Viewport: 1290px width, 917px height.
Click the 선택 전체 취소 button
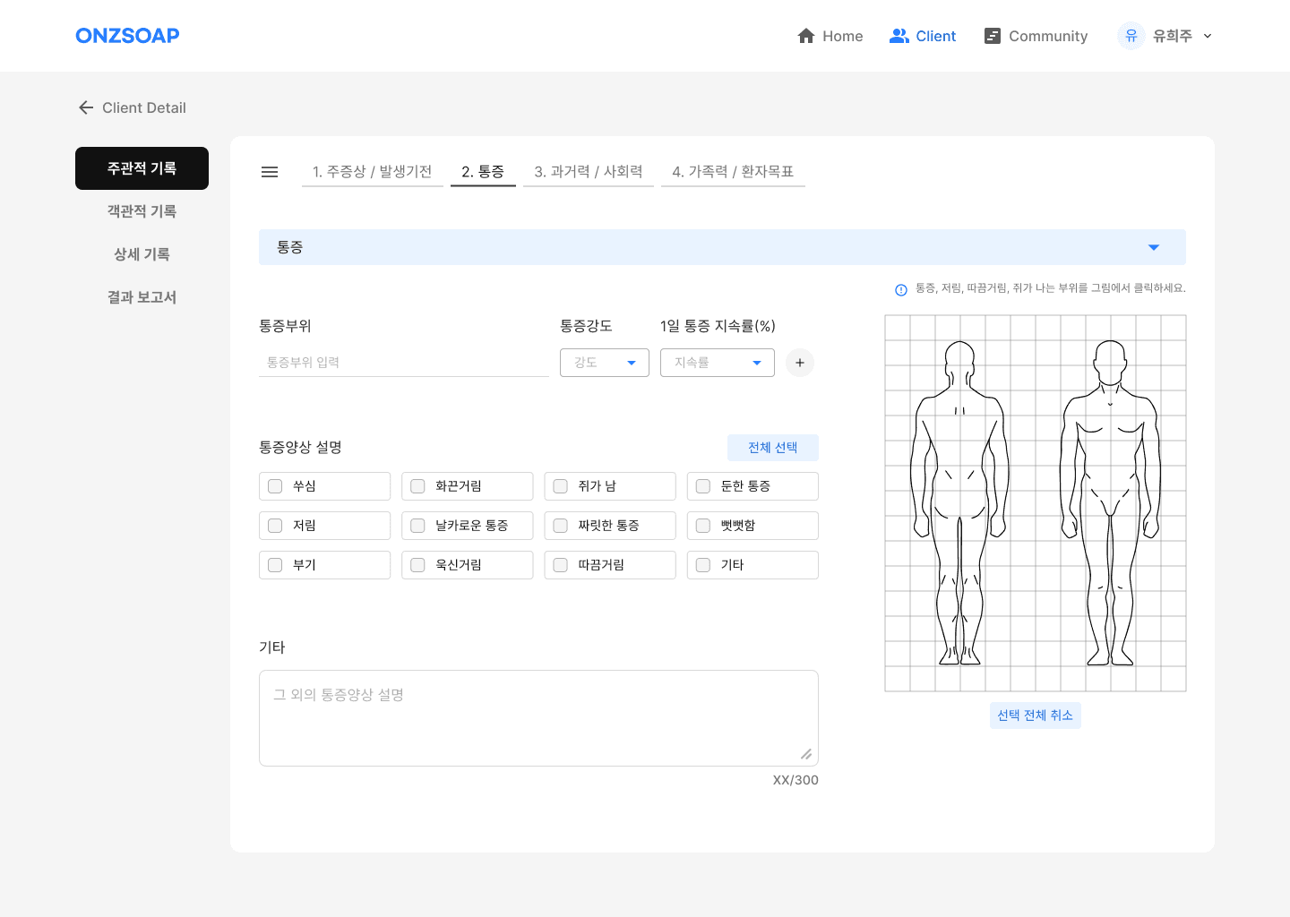click(1035, 716)
